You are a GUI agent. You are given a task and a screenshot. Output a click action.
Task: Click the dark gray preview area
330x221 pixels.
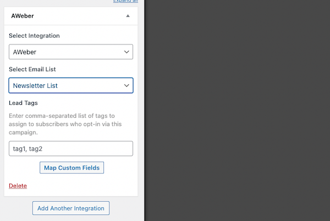(237, 110)
